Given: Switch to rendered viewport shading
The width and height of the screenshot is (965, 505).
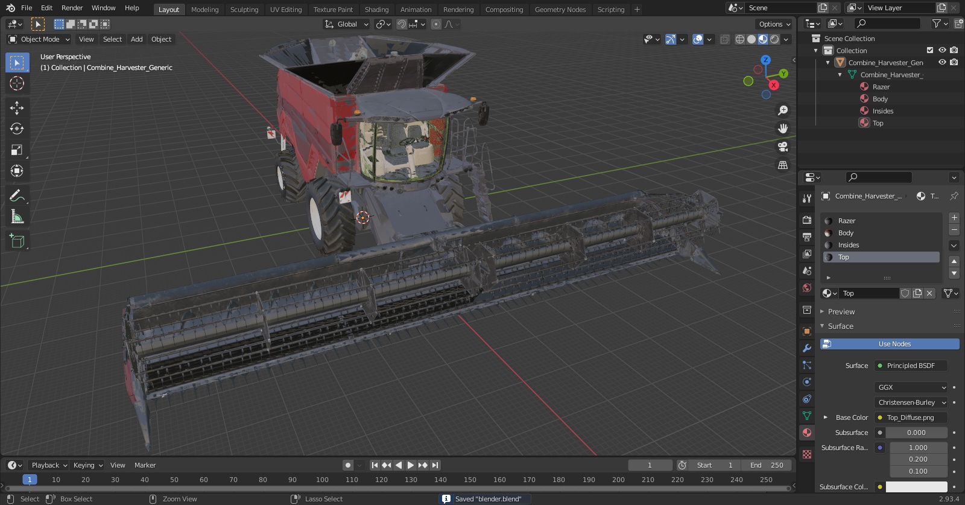Looking at the screenshot, I should click(774, 39).
